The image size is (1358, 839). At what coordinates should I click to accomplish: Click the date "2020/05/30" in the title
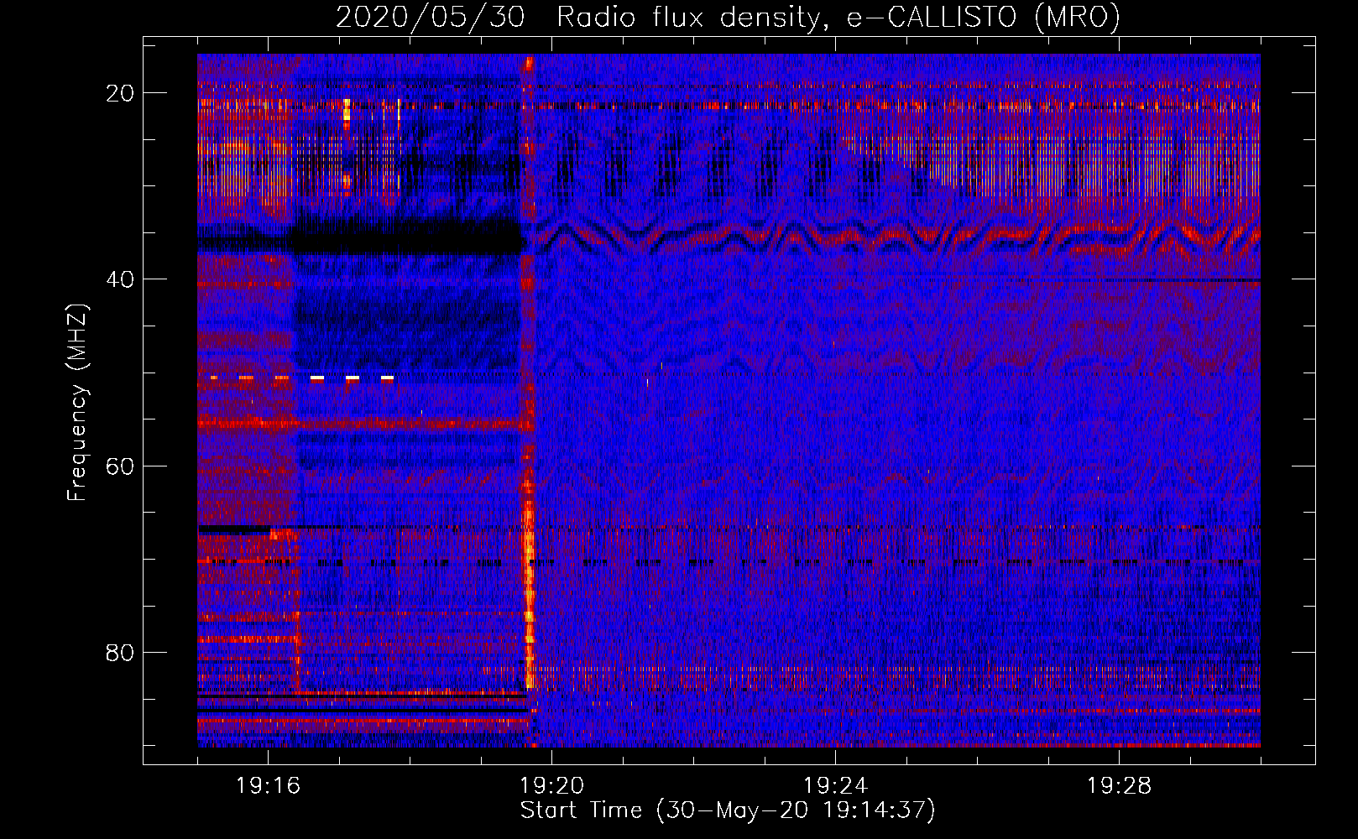pyautogui.click(x=430, y=18)
